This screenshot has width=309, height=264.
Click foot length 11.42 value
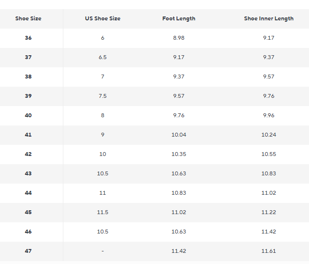click(x=179, y=251)
